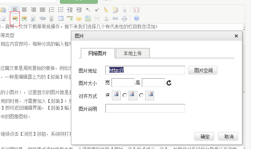Viewport: 253px width, 149px height.
Task: Click the insert horizontal line icon
Action: click(x=70, y=19)
